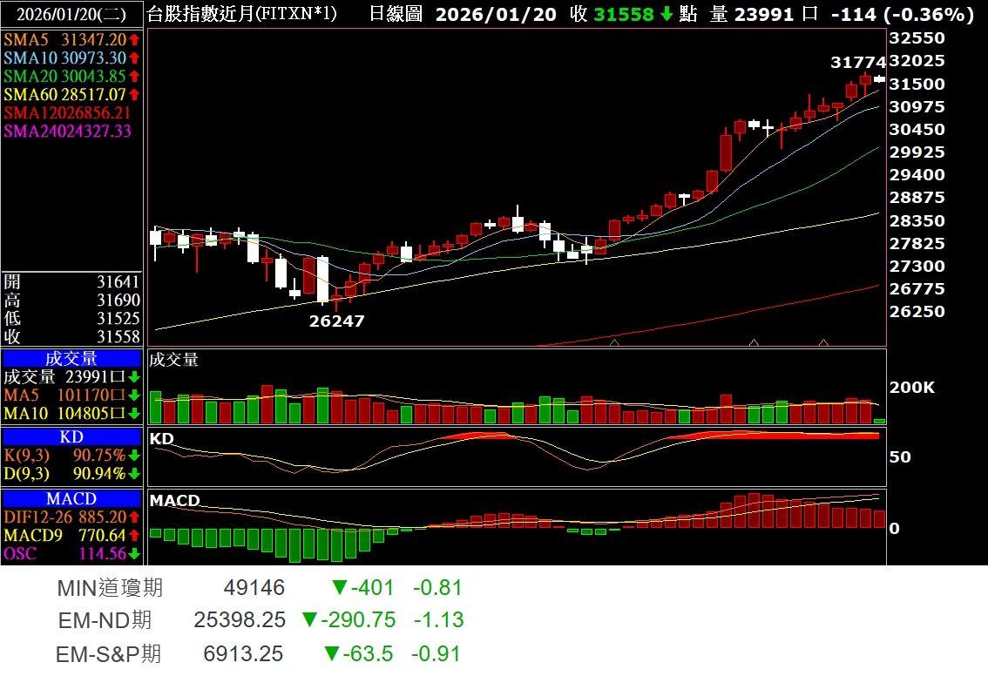Open the blue MACD panel header
This screenshot has width=988, height=676.
tap(71, 498)
